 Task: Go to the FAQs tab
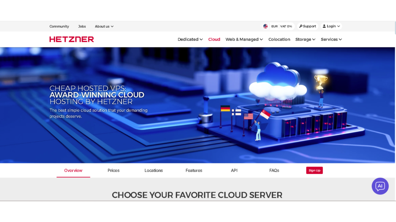[274, 170]
